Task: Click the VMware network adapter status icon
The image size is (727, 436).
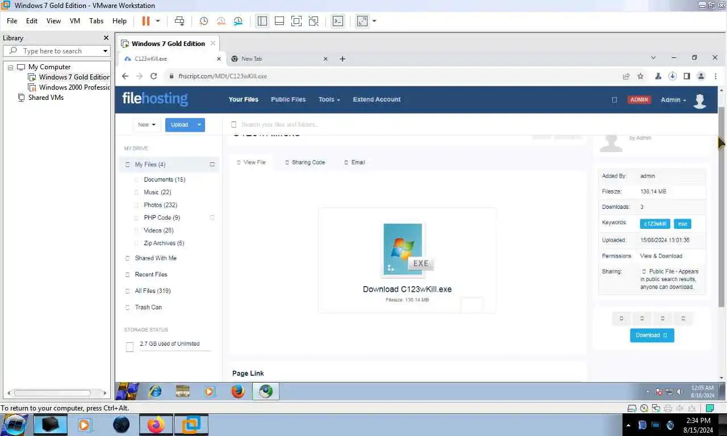Action: 655,408
